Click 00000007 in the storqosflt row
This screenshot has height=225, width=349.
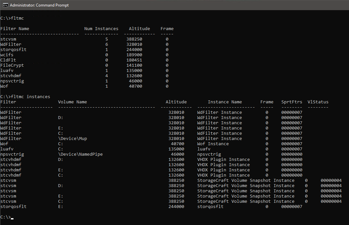click(292, 207)
